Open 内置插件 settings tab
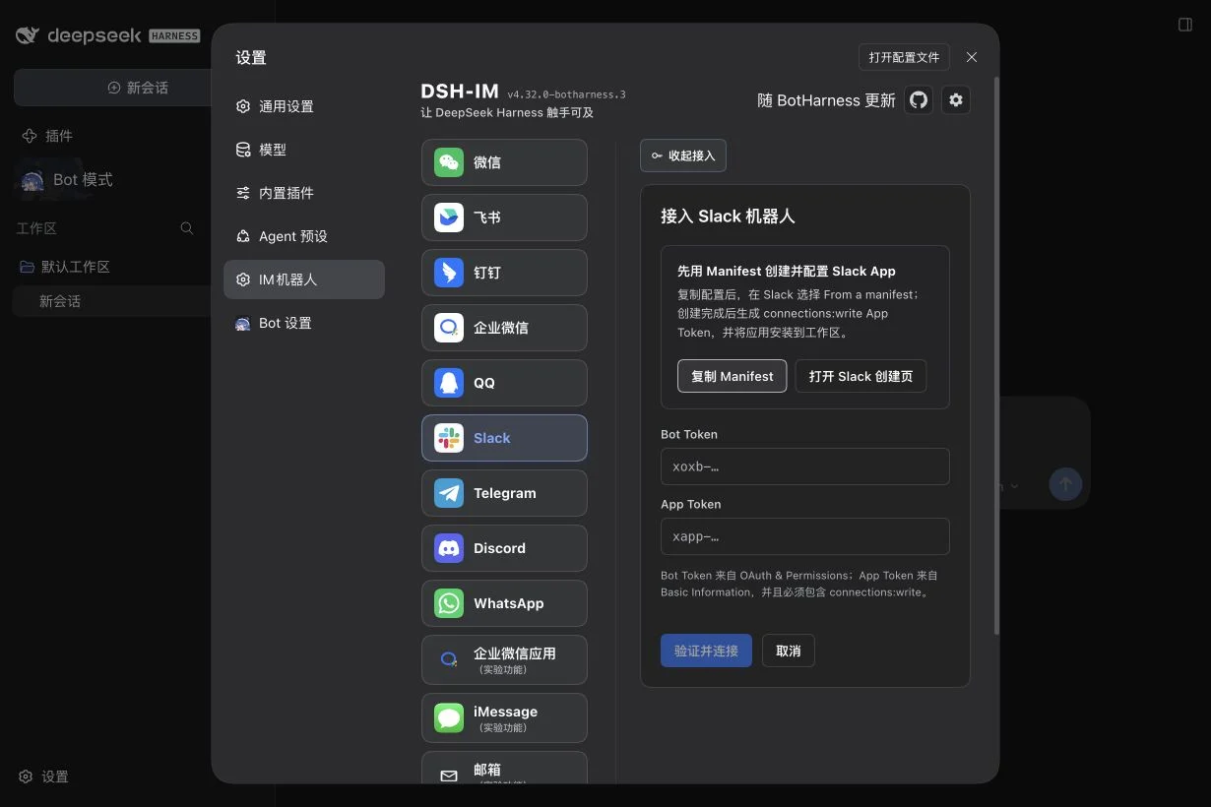This screenshot has width=1211, height=807. [x=304, y=193]
